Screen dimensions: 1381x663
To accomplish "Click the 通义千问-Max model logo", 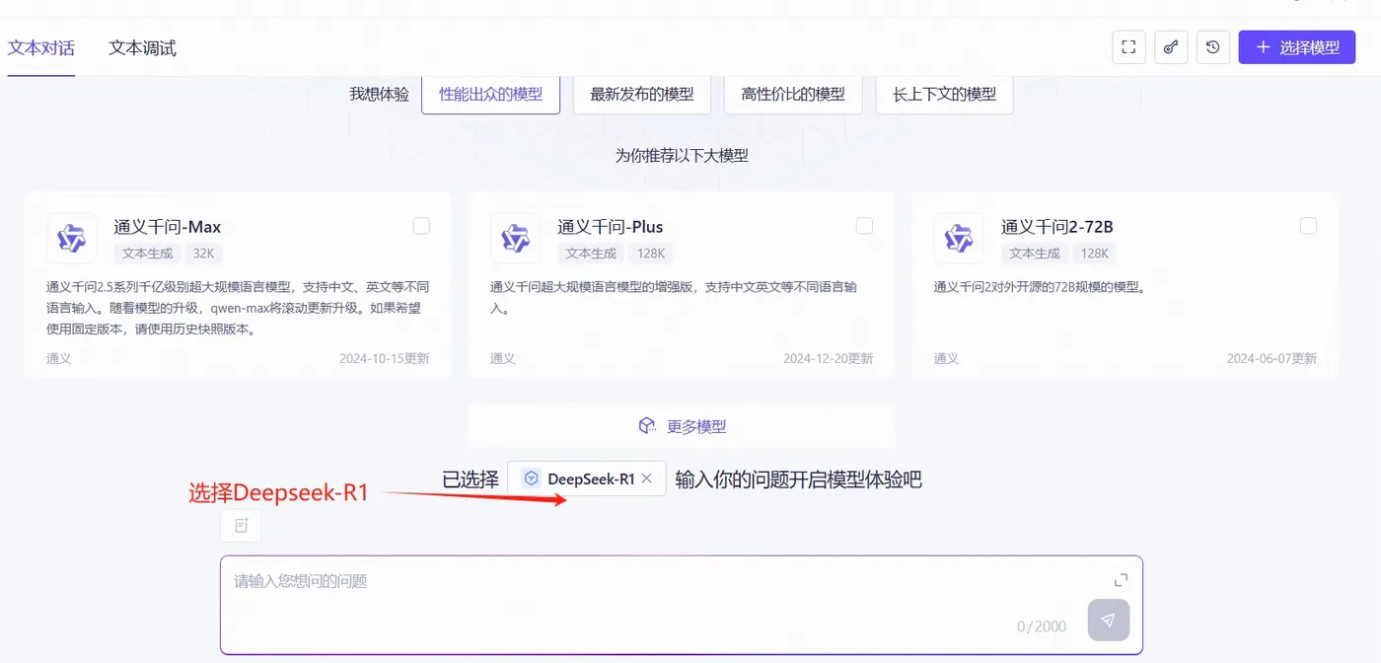I will (x=72, y=239).
